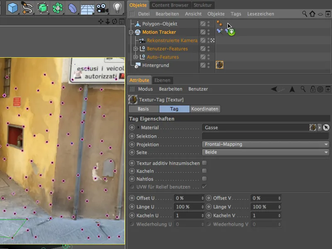Open the MoGraph array cloner tool

click(x=58, y=8)
